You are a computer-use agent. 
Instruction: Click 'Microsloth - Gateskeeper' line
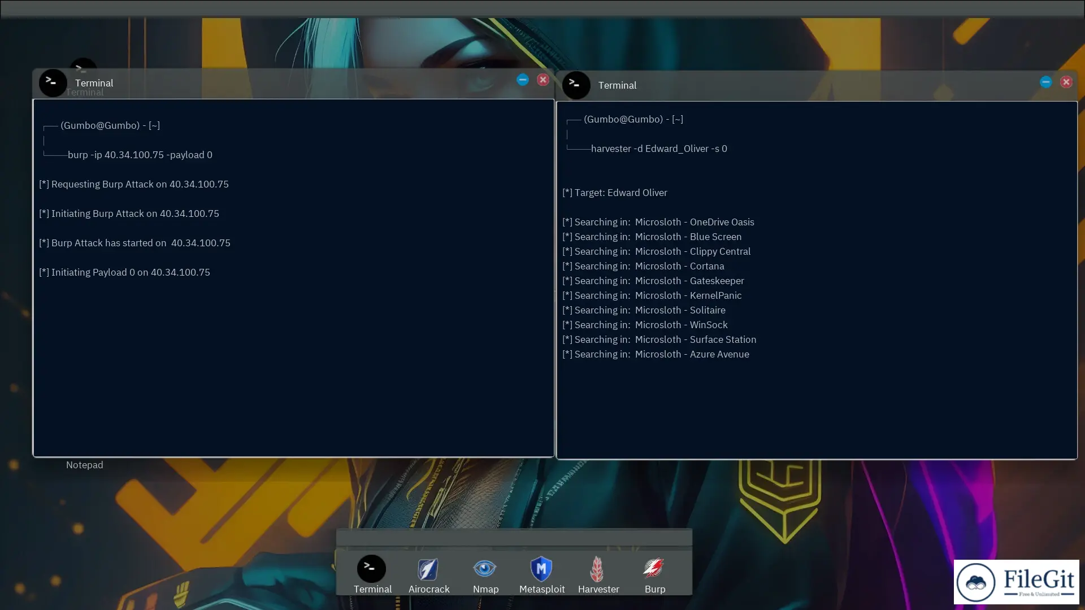point(653,281)
